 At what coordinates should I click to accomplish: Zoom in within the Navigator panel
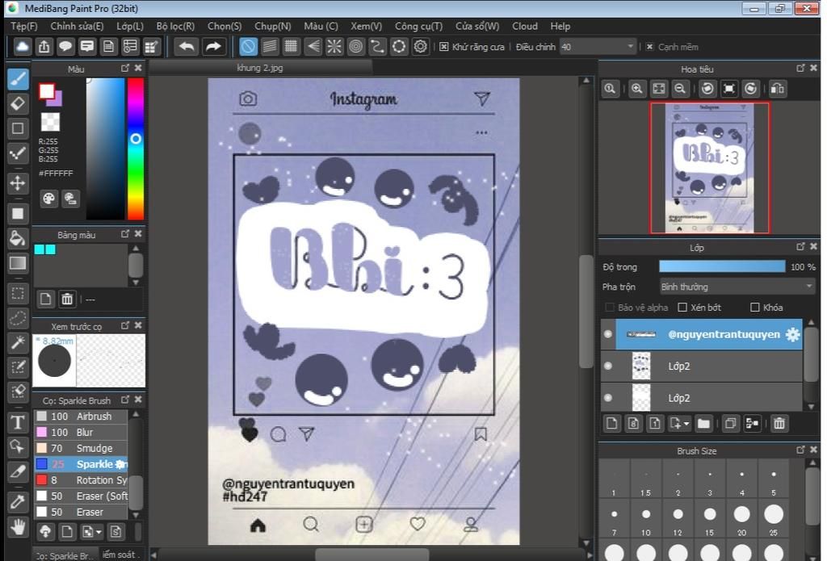[x=636, y=89]
